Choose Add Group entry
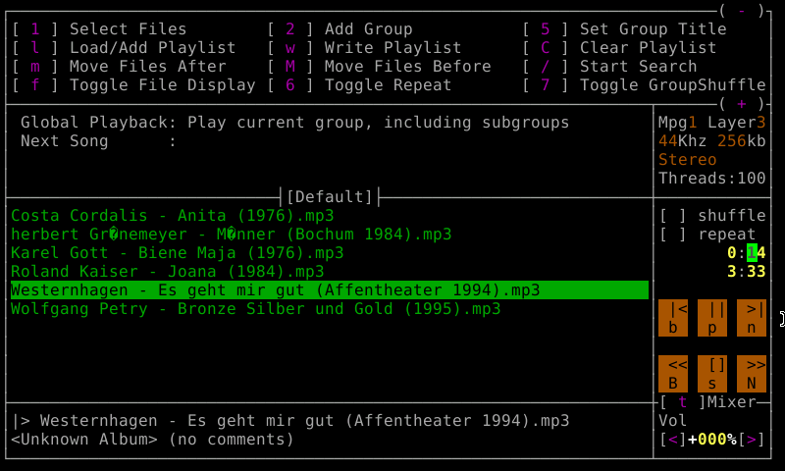 [x=340, y=29]
